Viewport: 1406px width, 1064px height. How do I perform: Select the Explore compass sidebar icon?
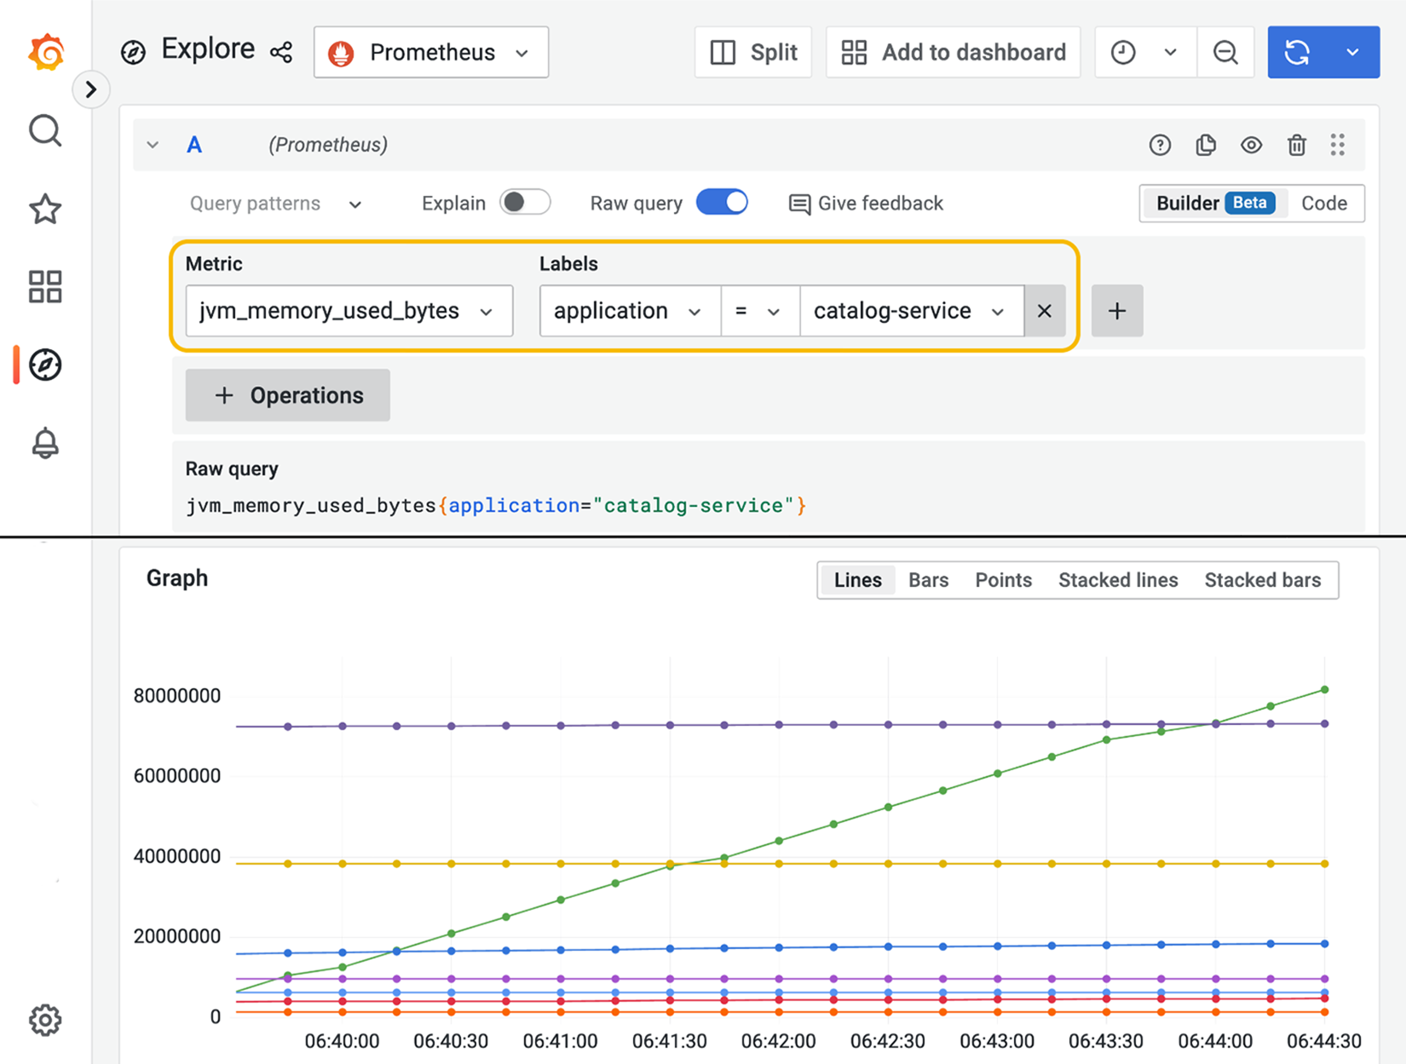tap(45, 365)
